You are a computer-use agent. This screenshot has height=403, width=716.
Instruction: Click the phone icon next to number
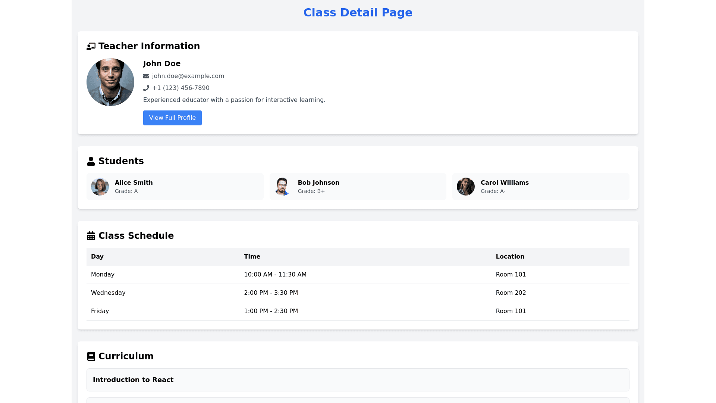pyautogui.click(x=146, y=88)
